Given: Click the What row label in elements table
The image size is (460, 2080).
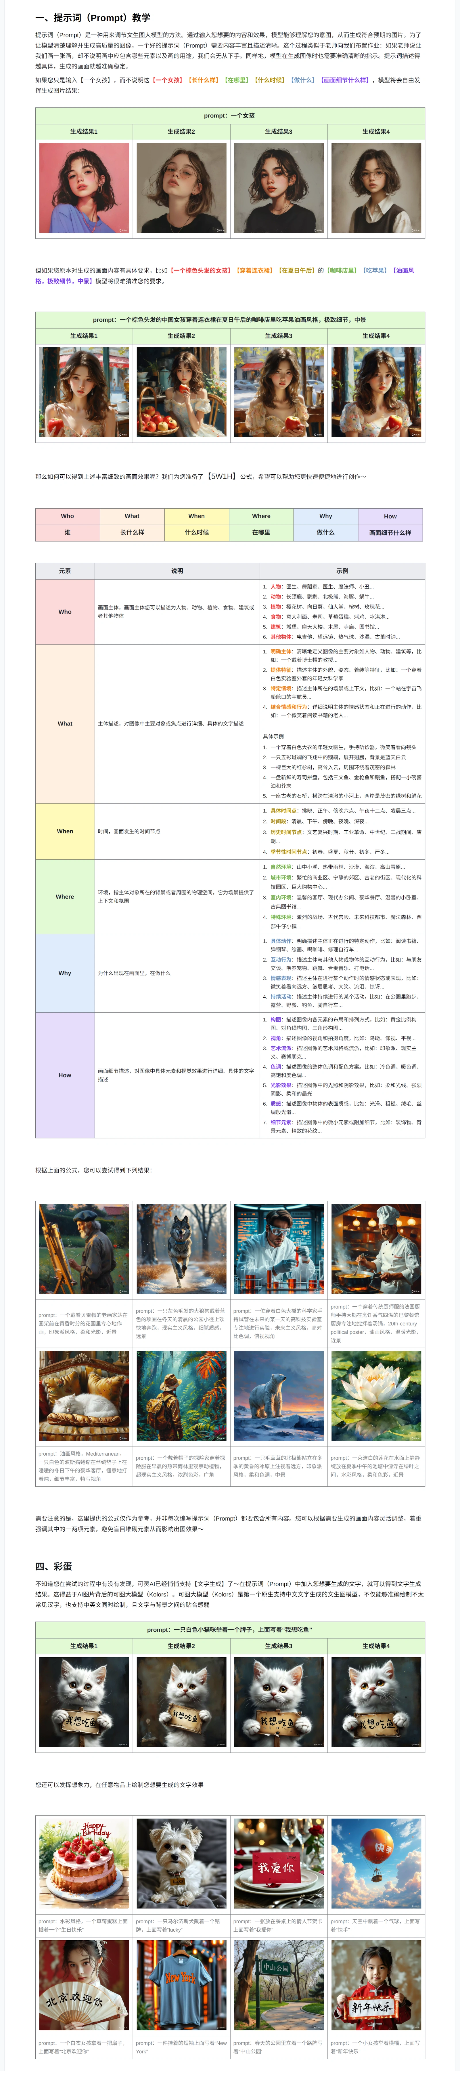Looking at the screenshot, I should [x=65, y=723].
